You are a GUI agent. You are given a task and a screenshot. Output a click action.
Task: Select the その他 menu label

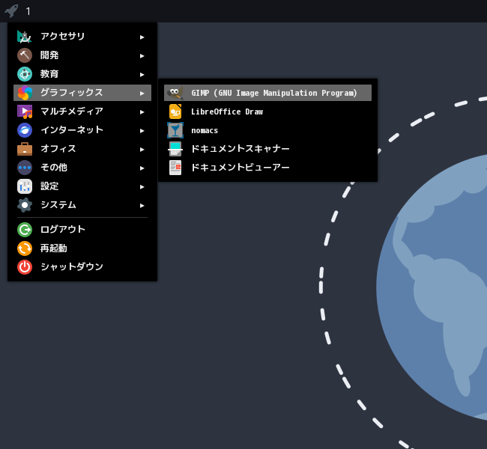point(54,167)
